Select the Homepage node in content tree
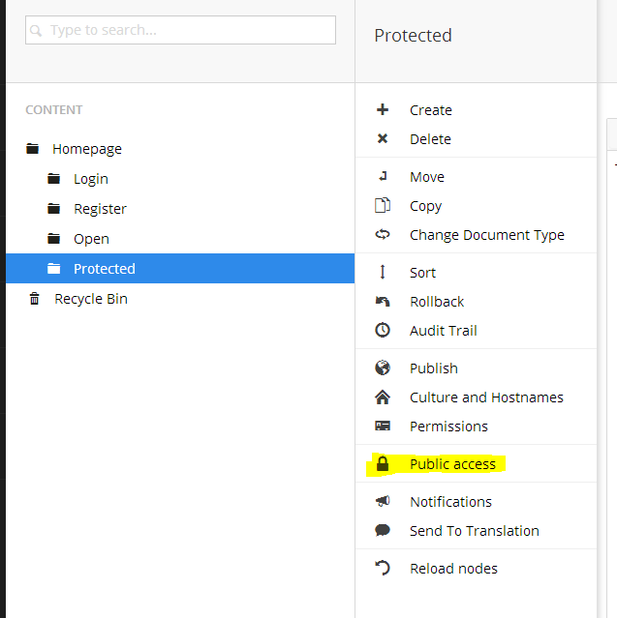 [87, 149]
